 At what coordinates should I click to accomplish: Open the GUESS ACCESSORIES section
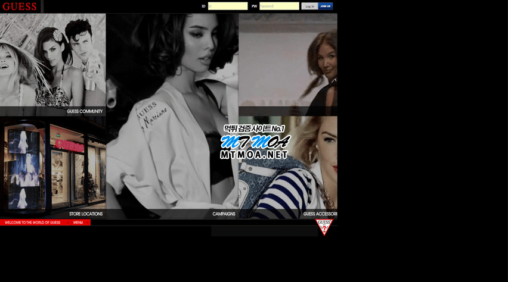320,214
